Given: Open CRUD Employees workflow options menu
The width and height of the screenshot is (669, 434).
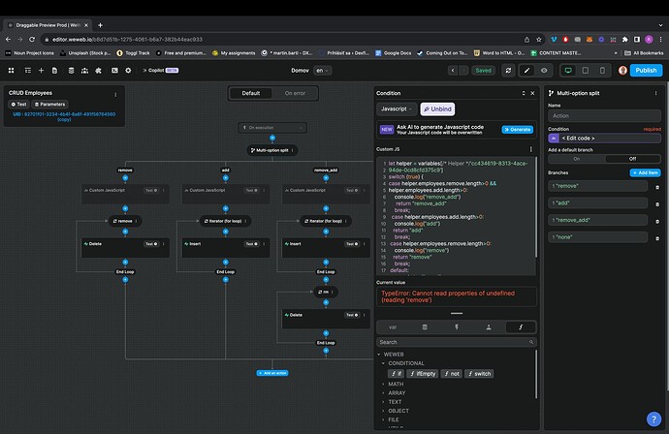Looking at the screenshot, I should tap(115, 95).
